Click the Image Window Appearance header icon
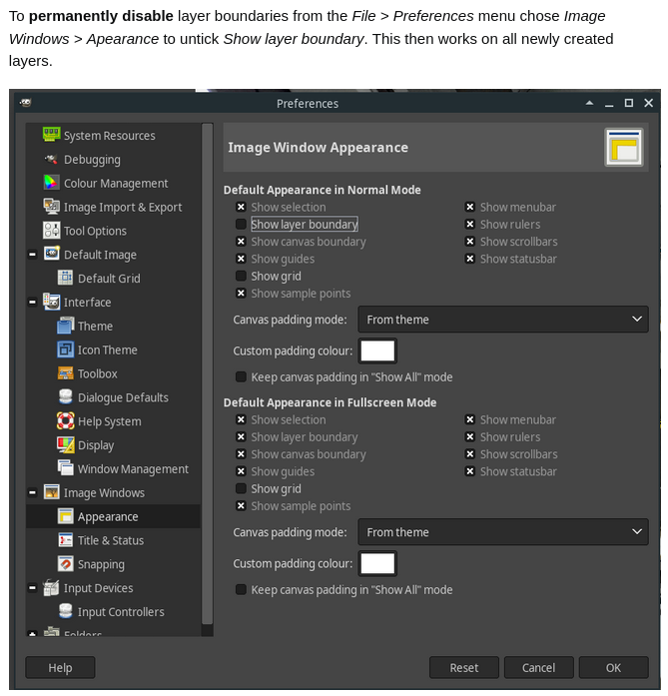 [x=624, y=148]
